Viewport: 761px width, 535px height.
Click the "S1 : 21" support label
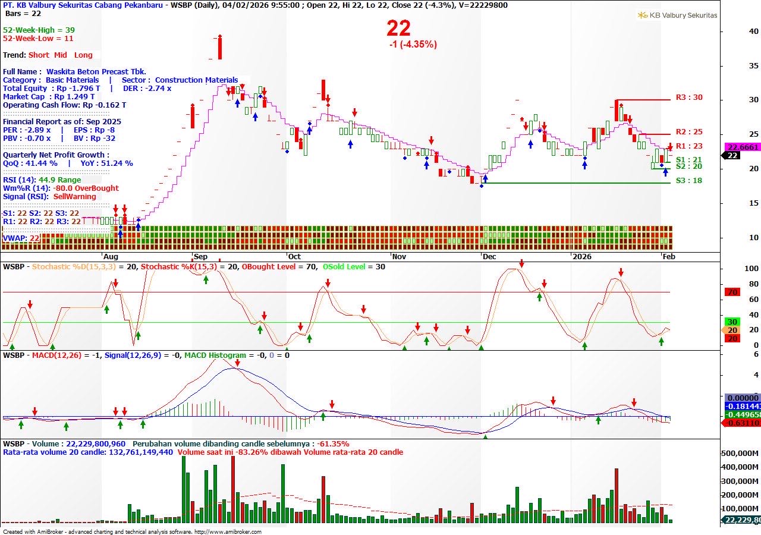pos(689,159)
